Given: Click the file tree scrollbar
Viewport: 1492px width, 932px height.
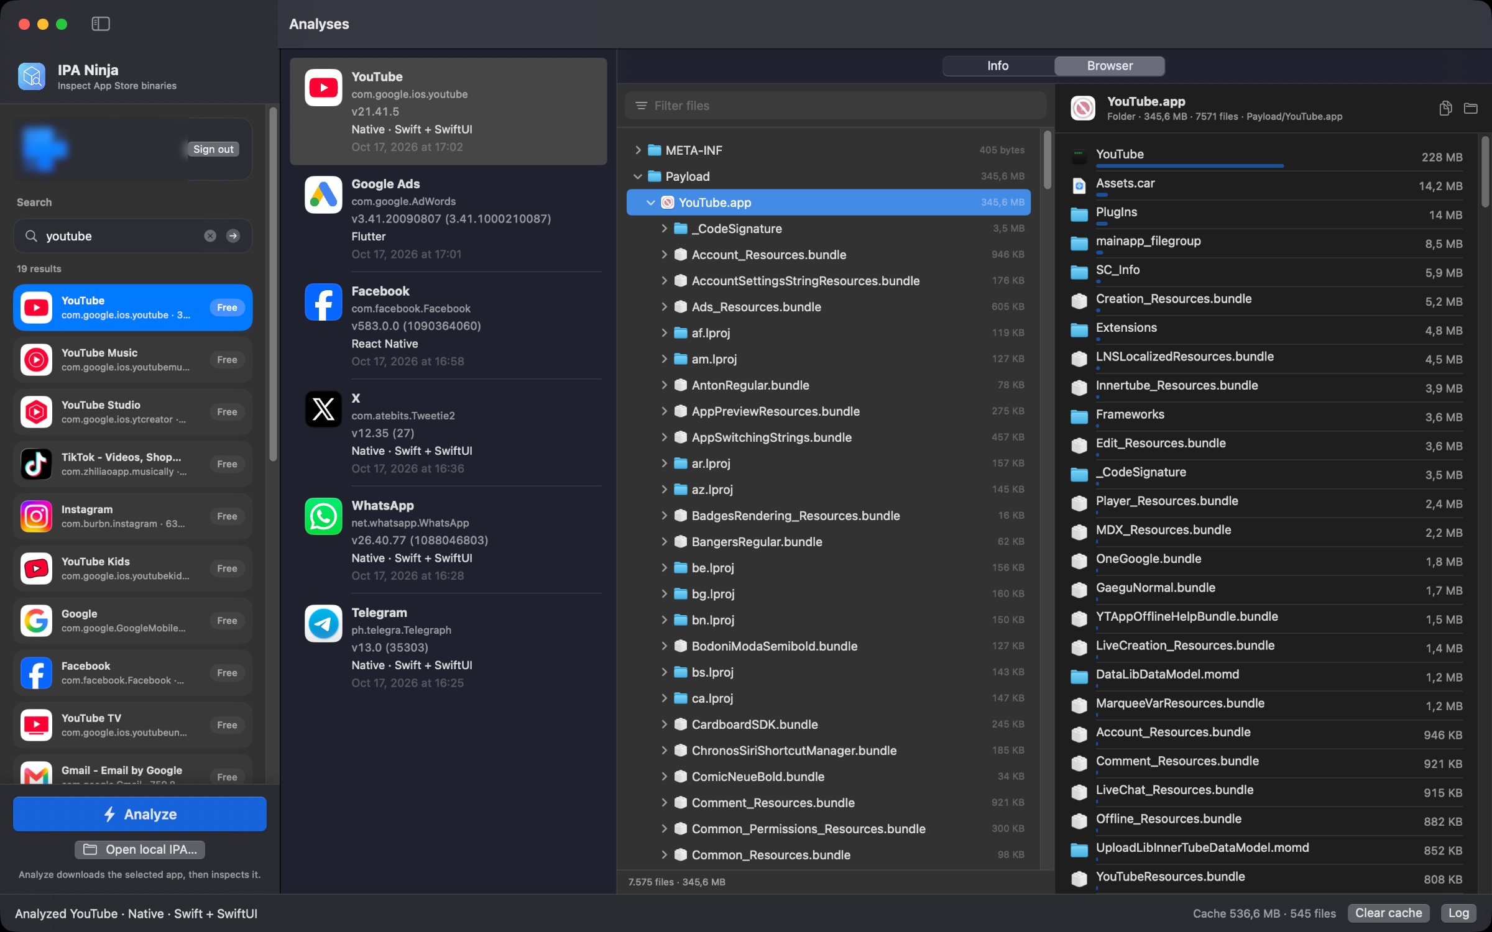Looking at the screenshot, I should click(1048, 160).
